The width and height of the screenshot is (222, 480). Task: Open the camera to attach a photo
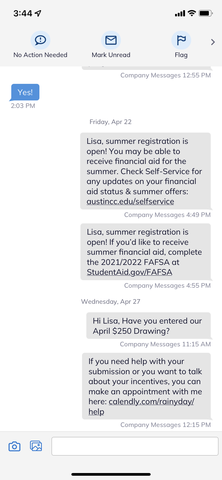coord(14,446)
